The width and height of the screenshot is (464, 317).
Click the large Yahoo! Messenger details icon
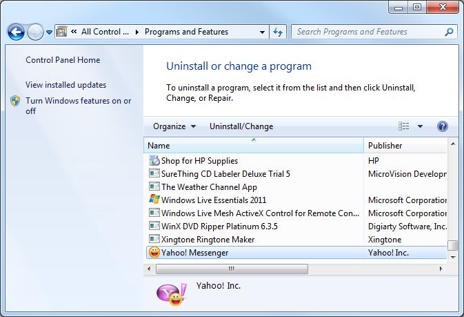(x=172, y=294)
